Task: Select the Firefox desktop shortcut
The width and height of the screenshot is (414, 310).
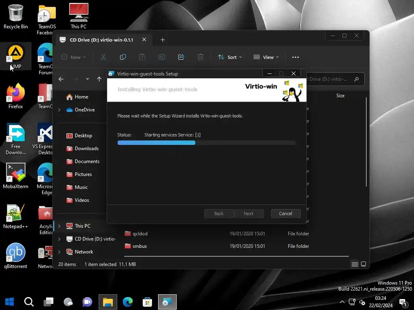Action: coord(16,96)
